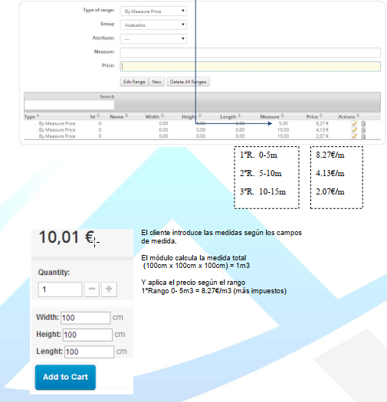Viewport: 387px width, 402px height.
Task: Delete the 8,27 € range row
Action: coord(363,123)
